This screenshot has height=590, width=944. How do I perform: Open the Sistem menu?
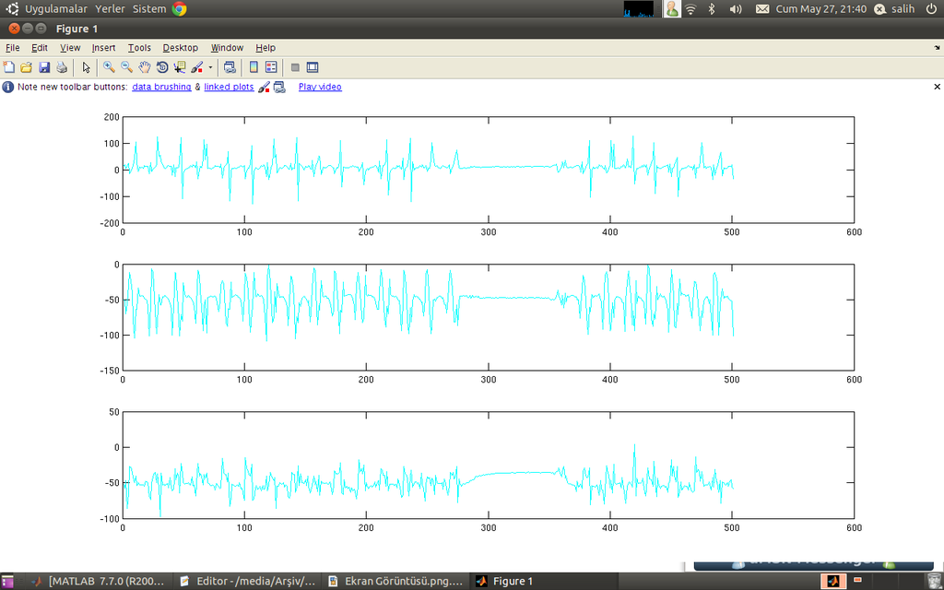point(149,9)
